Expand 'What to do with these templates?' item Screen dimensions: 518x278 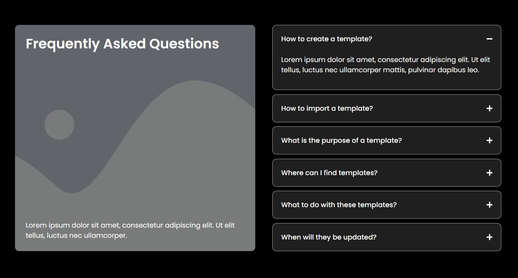(x=387, y=205)
